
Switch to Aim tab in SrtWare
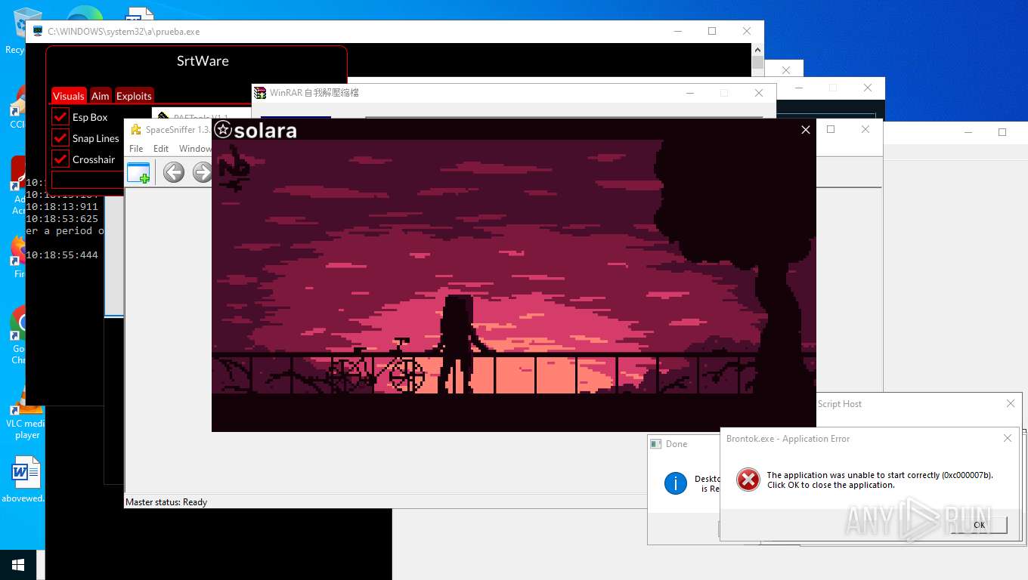101,96
